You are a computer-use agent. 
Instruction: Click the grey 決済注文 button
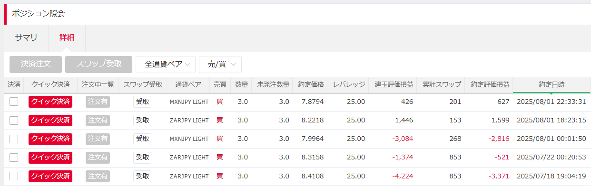click(x=36, y=65)
